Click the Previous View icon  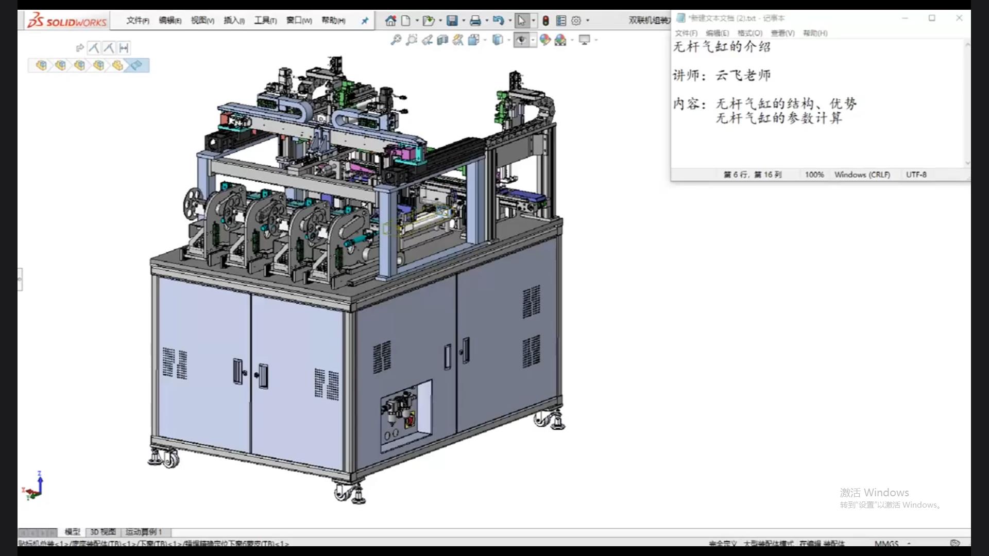coord(427,40)
